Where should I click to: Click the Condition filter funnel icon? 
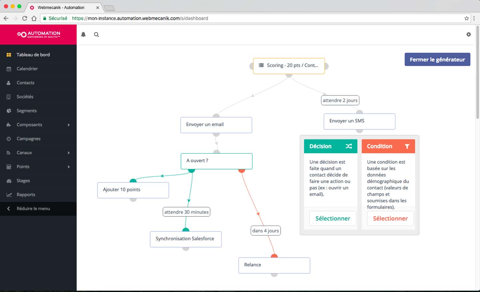point(407,146)
